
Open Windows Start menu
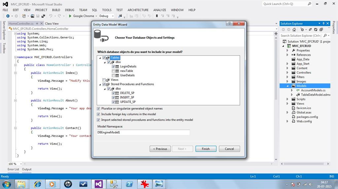(7, 184)
